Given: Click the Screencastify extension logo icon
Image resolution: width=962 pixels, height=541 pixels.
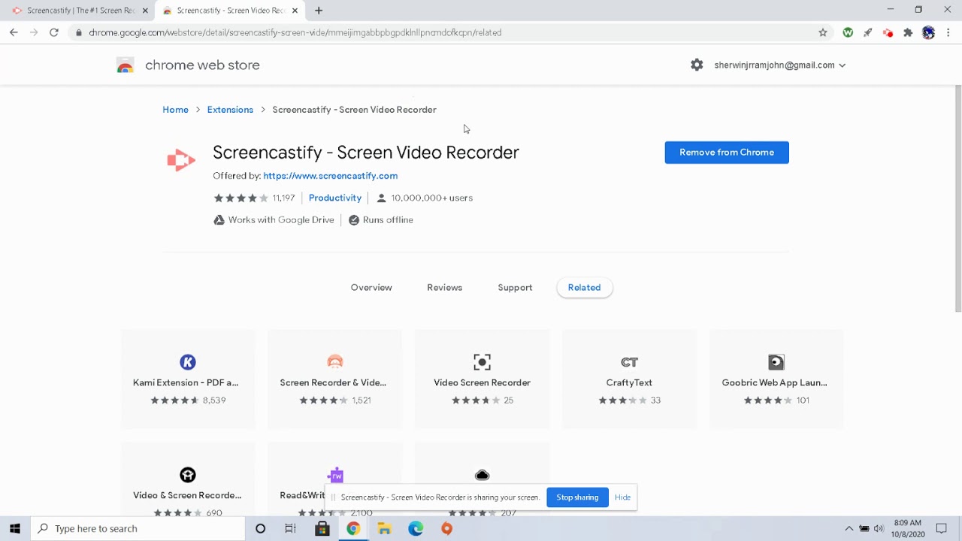Looking at the screenshot, I should tap(181, 160).
